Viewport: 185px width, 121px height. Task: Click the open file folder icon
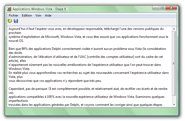[10, 21]
